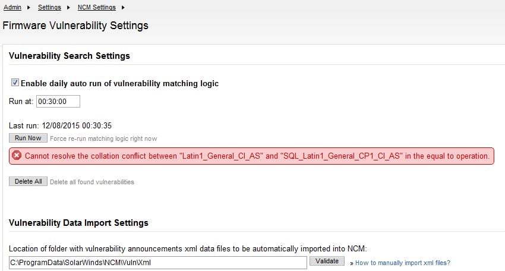Open 'How to manually import xml files?' link

(402, 262)
